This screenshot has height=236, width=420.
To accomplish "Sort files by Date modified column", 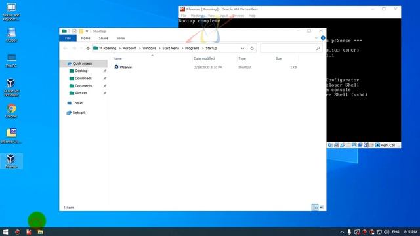I will [x=204, y=58].
